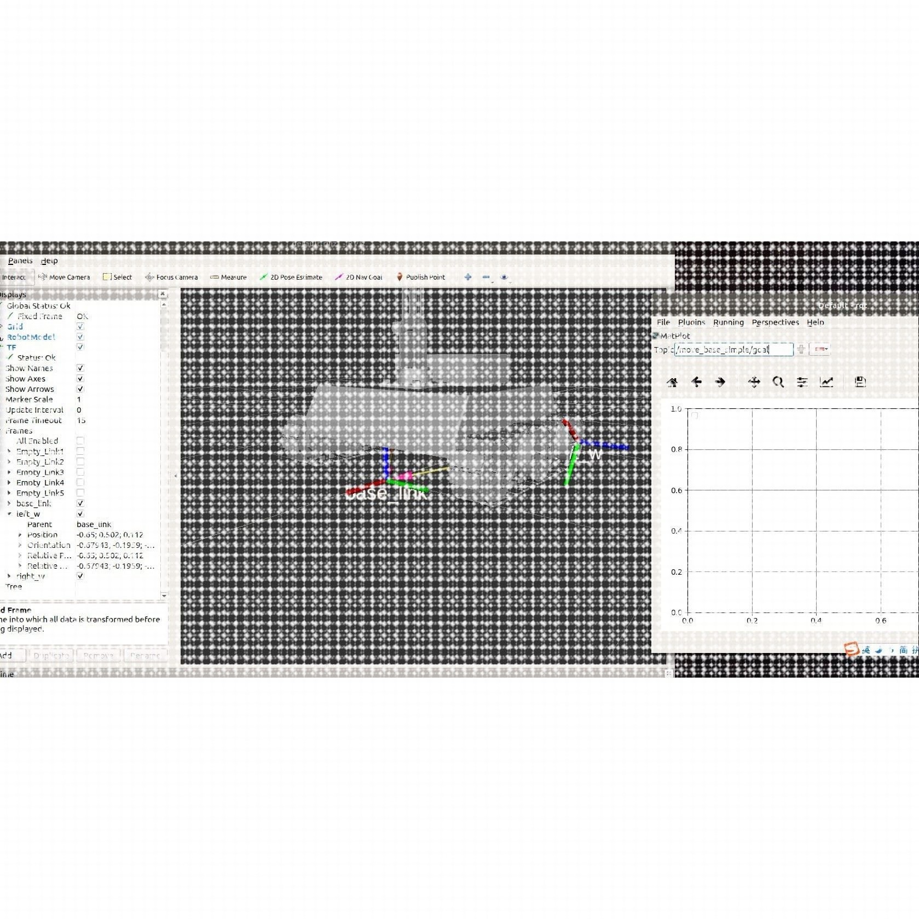
Task: Uncheck Show Axes
Action: [80, 378]
